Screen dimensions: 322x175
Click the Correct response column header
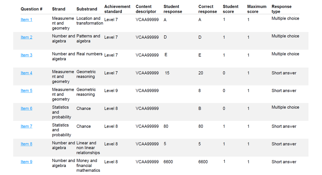click(x=208, y=9)
